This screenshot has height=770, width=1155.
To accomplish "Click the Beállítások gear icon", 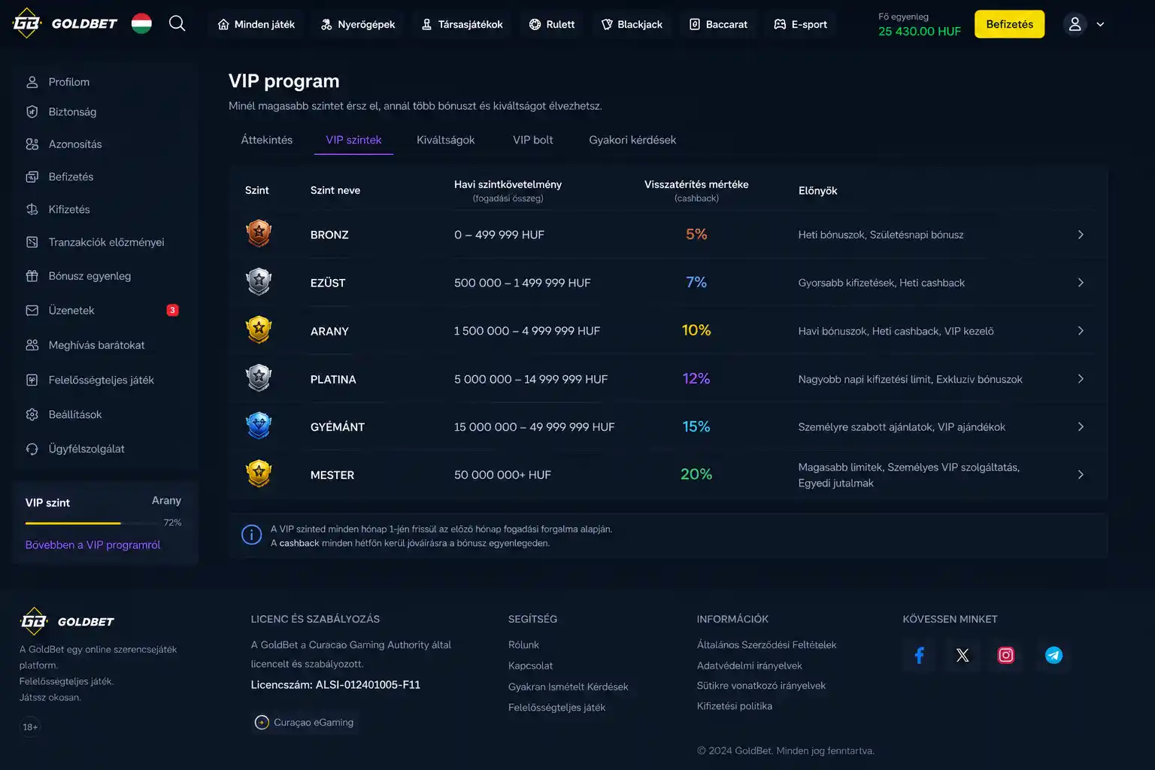I will coord(32,414).
